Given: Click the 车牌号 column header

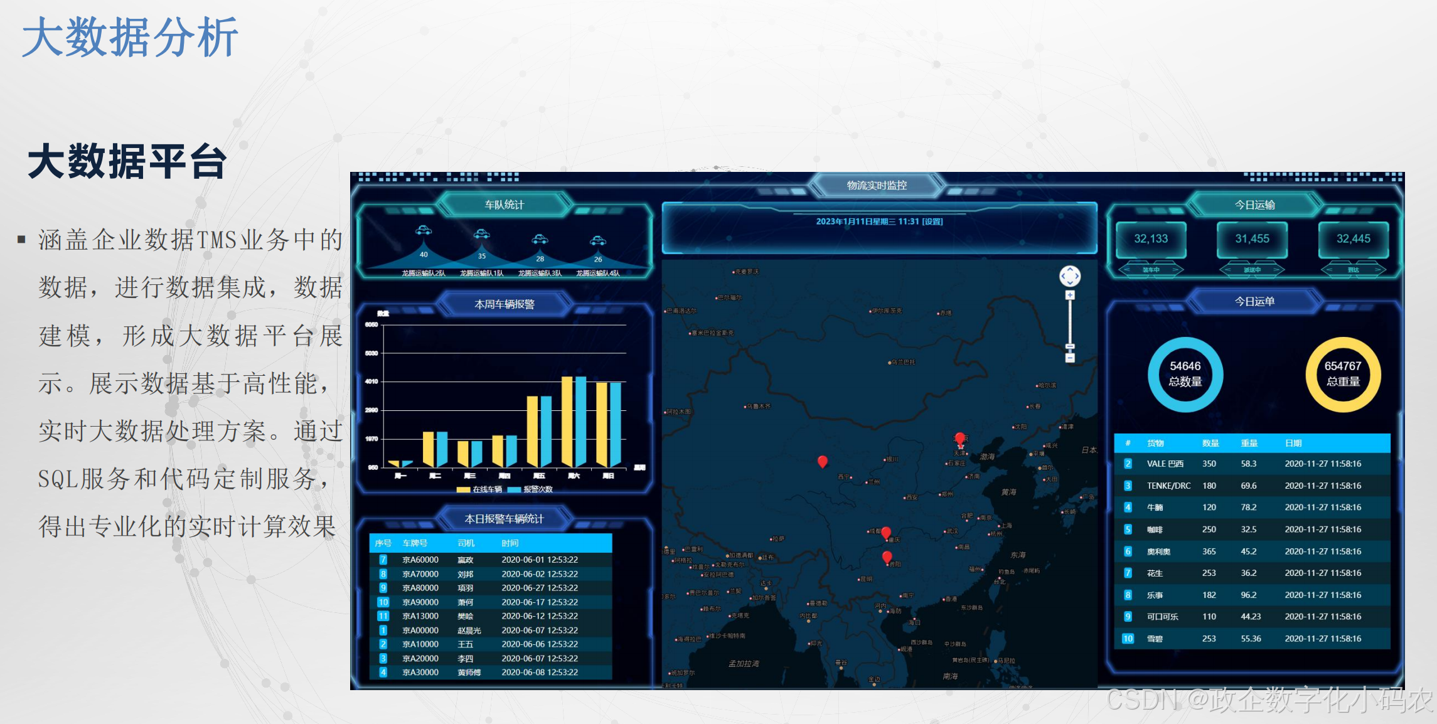Looking at the screenshot, I should [x=415, y=543].
